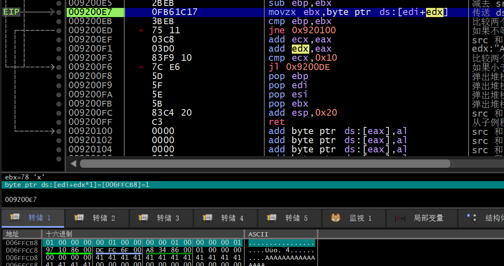The image size is (504, 266).
Task: Select the movzx ebx,byte ptr instruction
Action: point(358,12)
